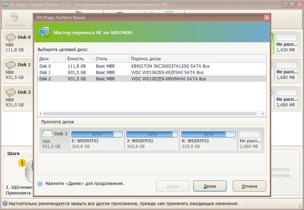Click K: WD(NTFS) 329,9 GB size text
Image resolution: width=304 pixels, height=210 pixels.
click(191, 147)
